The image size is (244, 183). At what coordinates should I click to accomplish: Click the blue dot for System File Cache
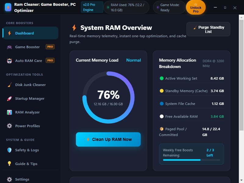tap(162, 103)
